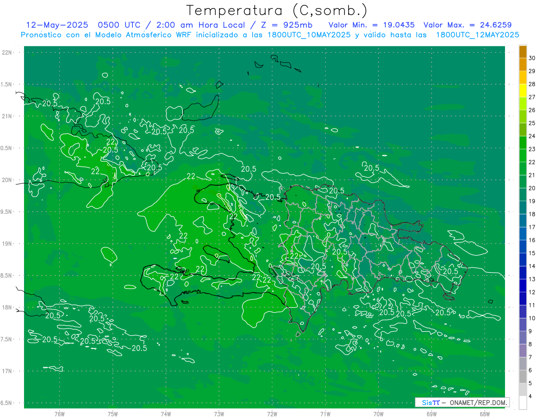
Task: Click the colorbar scale value "27"
Action: click(532, 97)
